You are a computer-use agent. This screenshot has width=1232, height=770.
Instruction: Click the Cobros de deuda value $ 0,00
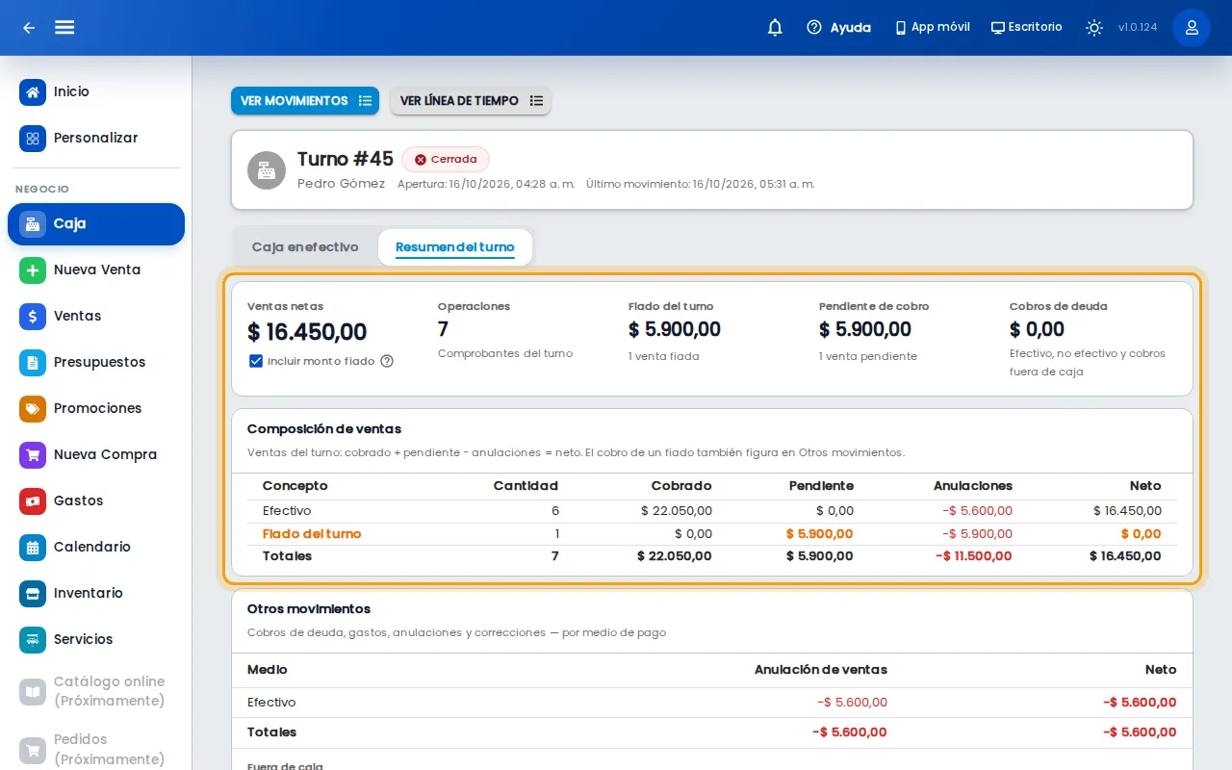click(1038, 329)
